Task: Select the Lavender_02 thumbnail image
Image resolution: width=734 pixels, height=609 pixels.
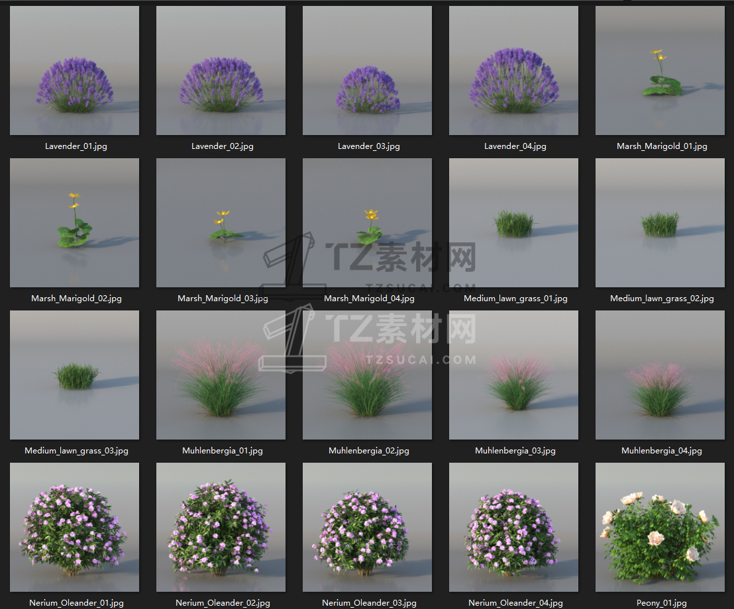Action: [221, 71]
